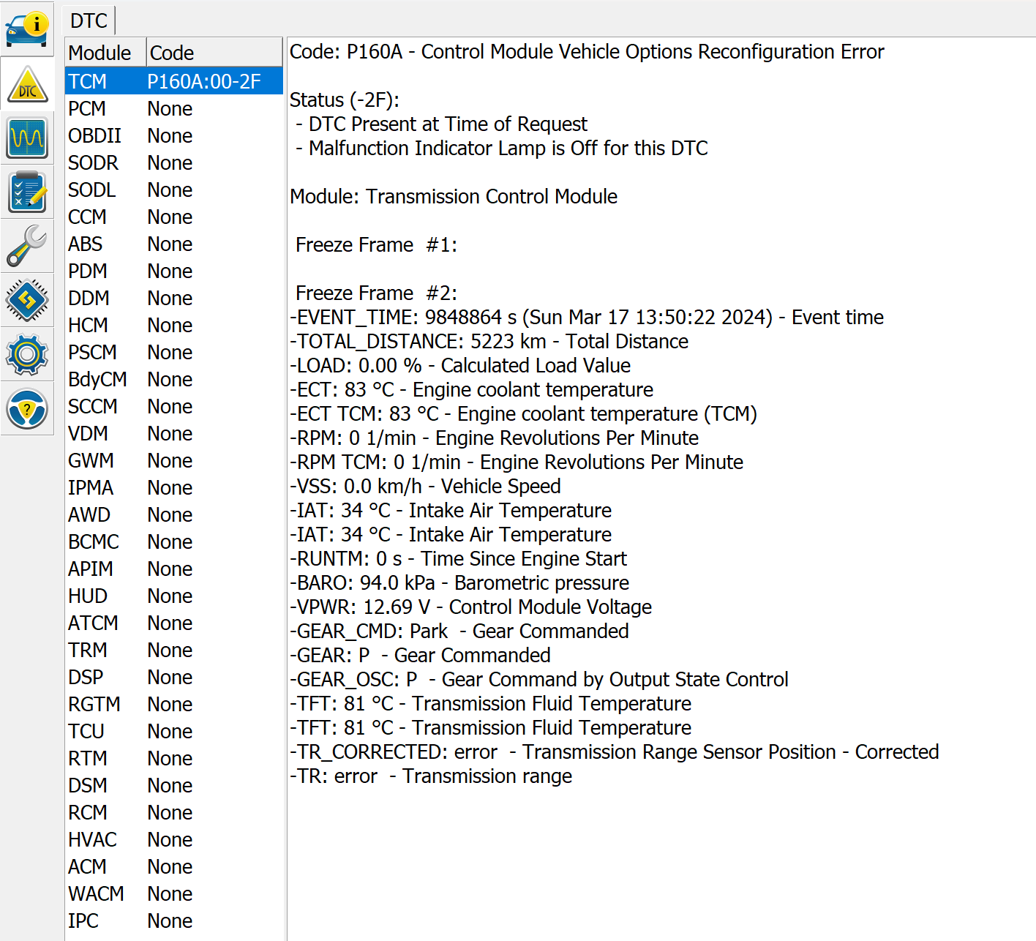Select the OBDII module row
1036x941 pixels.
(174, 135)
